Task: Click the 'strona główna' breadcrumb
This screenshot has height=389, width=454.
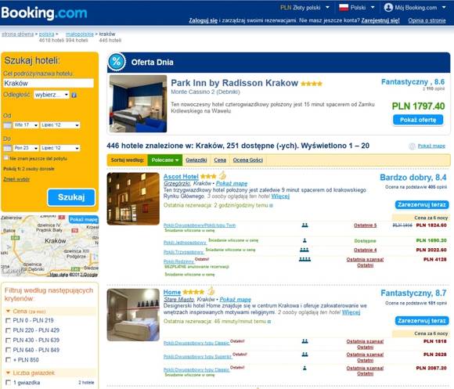Action: point(18,34)
